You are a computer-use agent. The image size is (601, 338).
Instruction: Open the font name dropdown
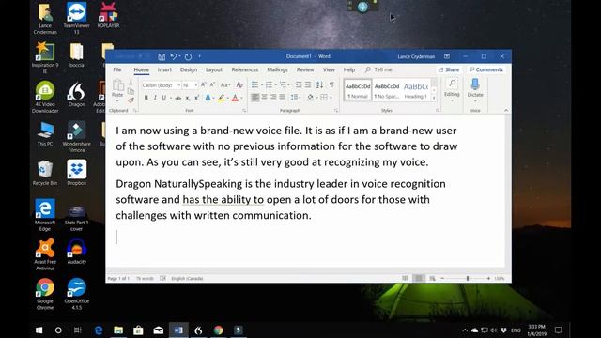pos(178,85)
